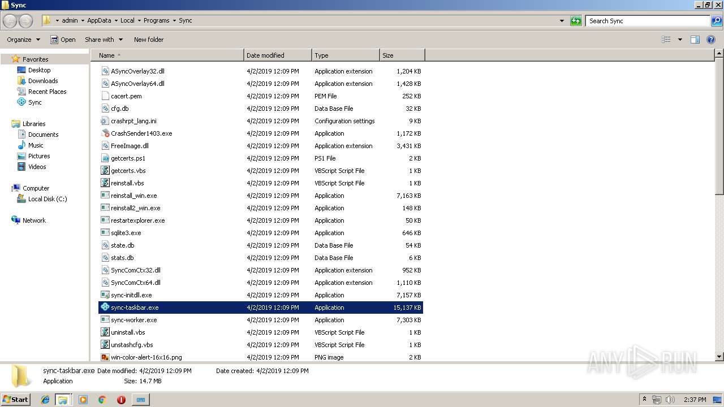Expand the Programs breadcrumb arrow
Screen dimensions: 724x407
click(174, 21)
